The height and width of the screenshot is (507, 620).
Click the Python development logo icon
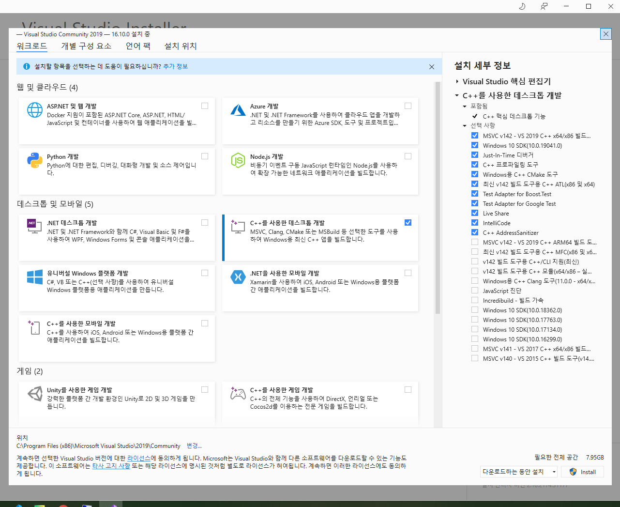[35, 160]
